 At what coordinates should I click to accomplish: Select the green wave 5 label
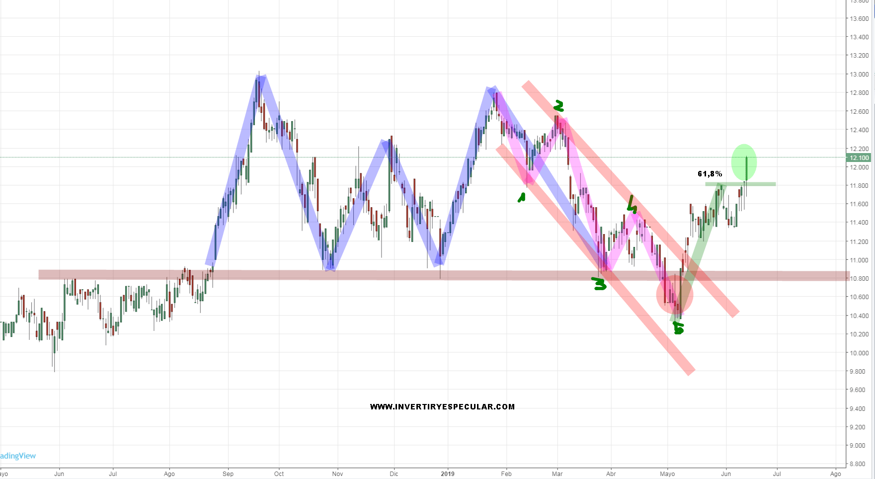click(678, 328)
